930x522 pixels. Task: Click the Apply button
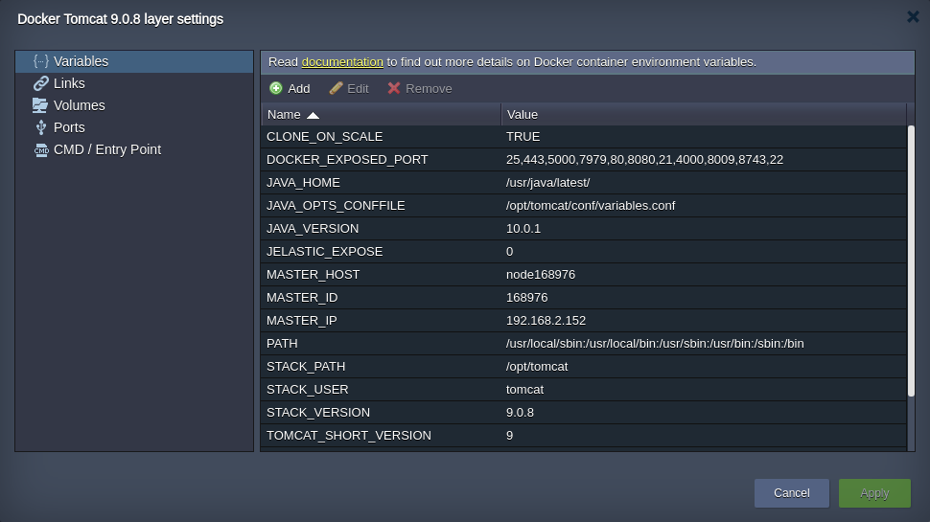click(x=874, y=493)
